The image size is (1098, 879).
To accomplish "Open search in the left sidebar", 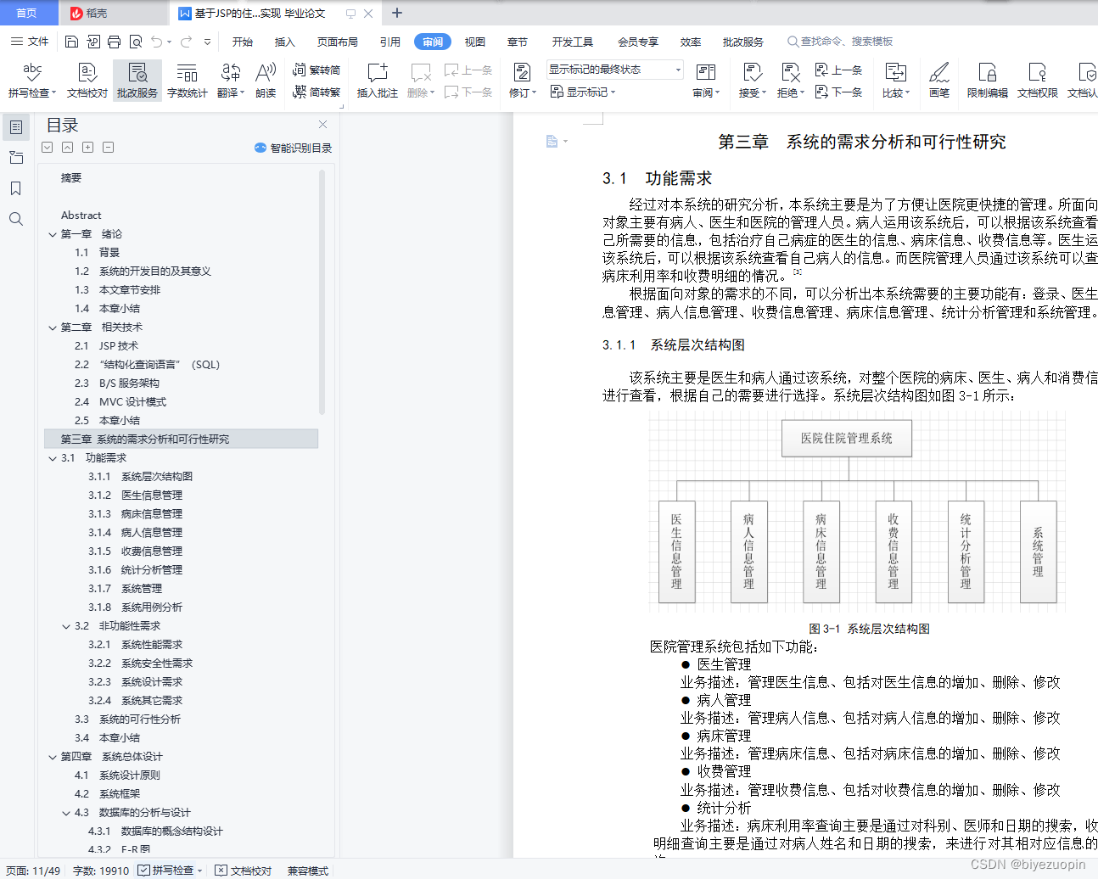I will (x=15, y=219).
